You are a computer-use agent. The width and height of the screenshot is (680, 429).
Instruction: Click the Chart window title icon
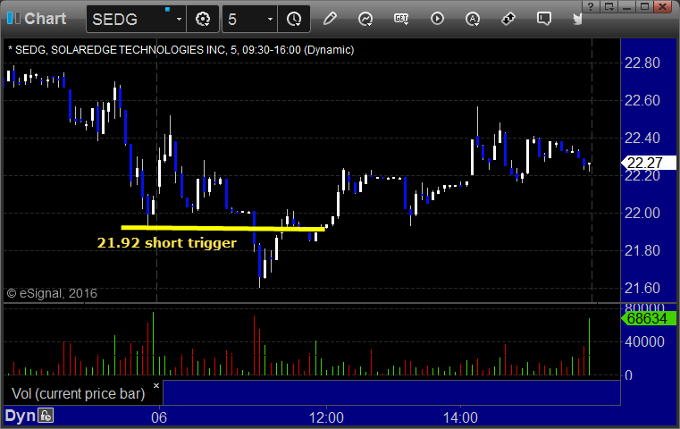pos(13,18)
